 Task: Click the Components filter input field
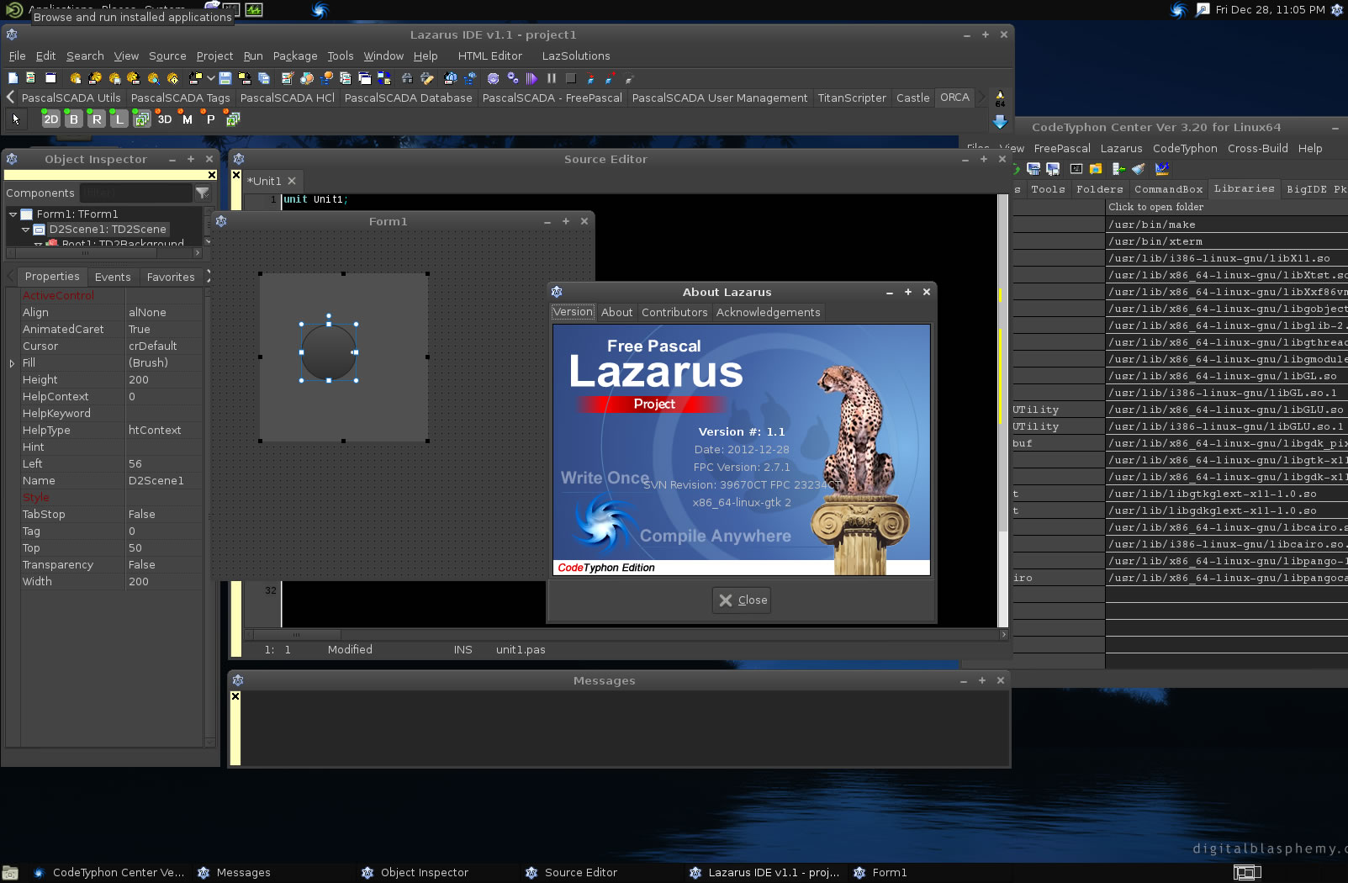pos(135,193)
